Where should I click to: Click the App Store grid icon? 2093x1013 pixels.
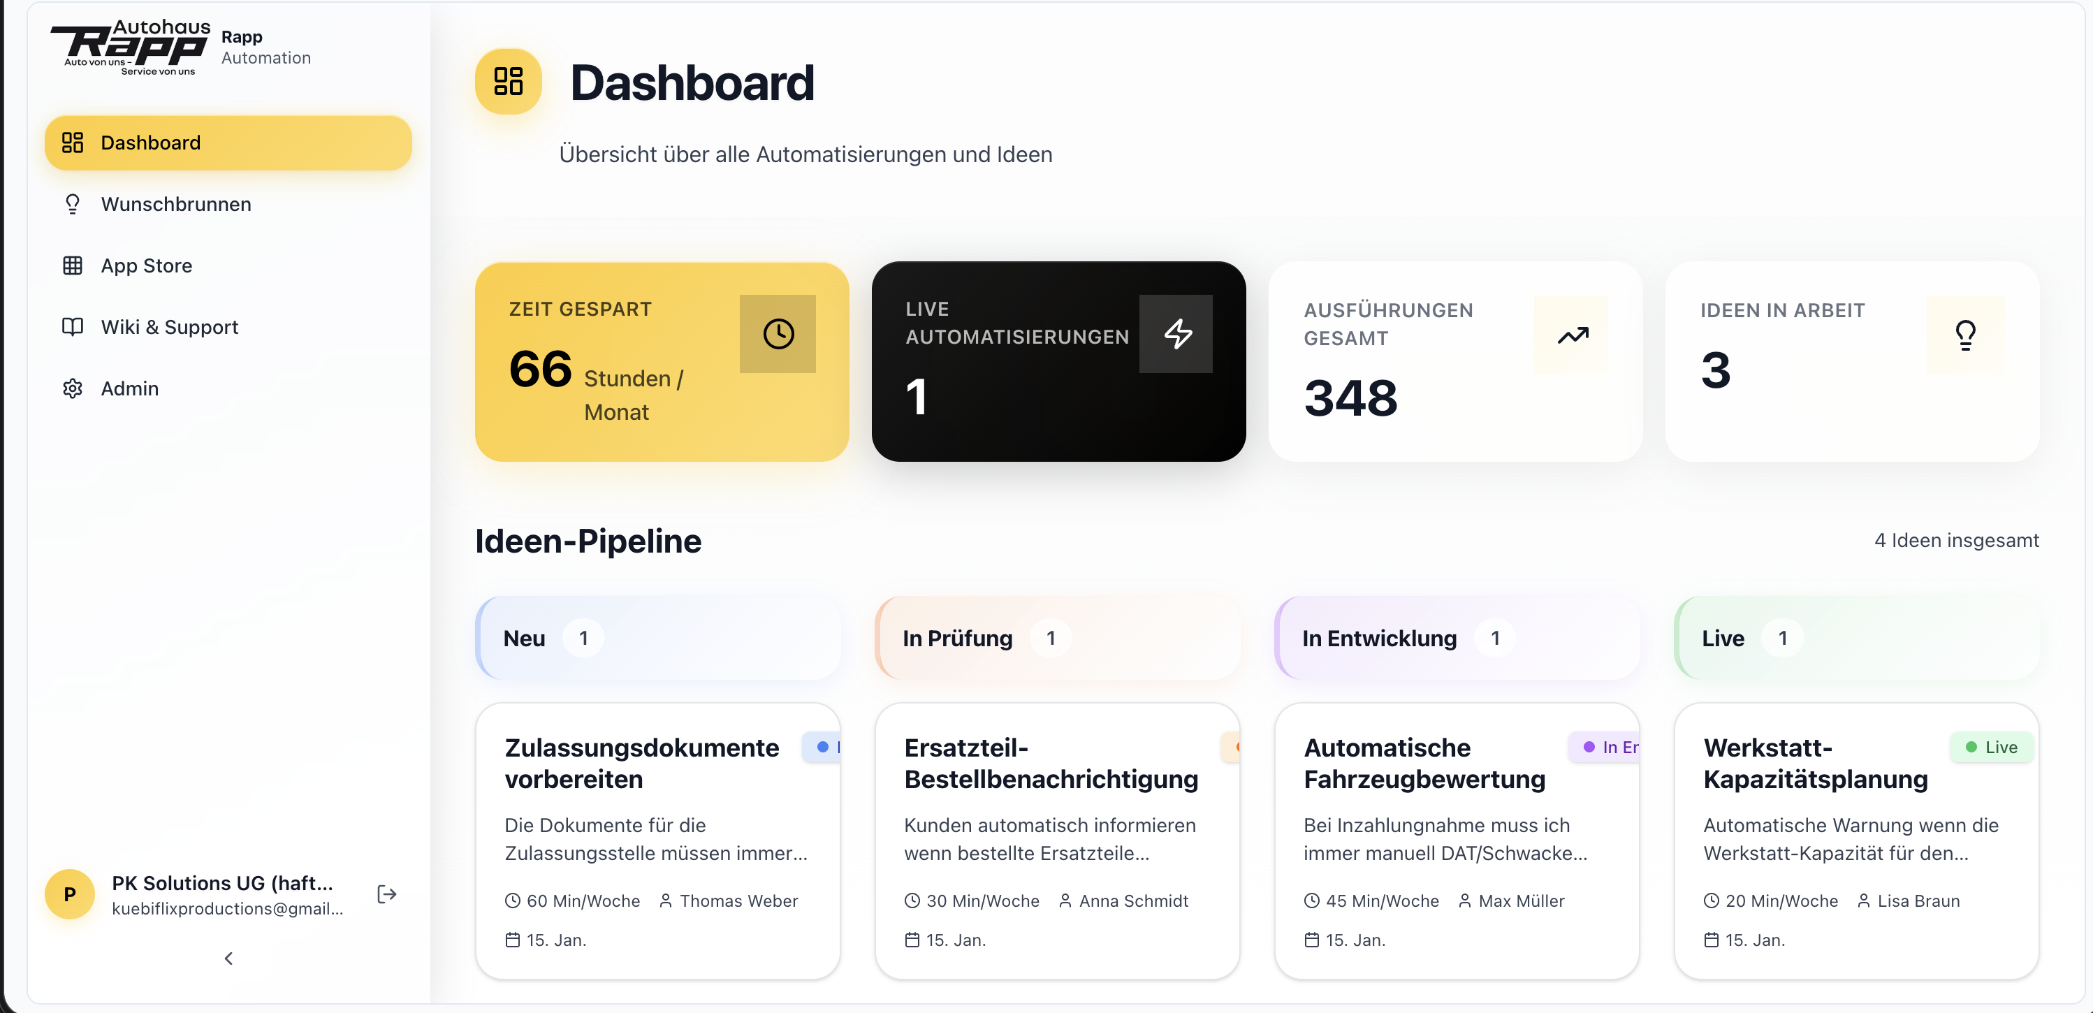(x=73, y=265)
